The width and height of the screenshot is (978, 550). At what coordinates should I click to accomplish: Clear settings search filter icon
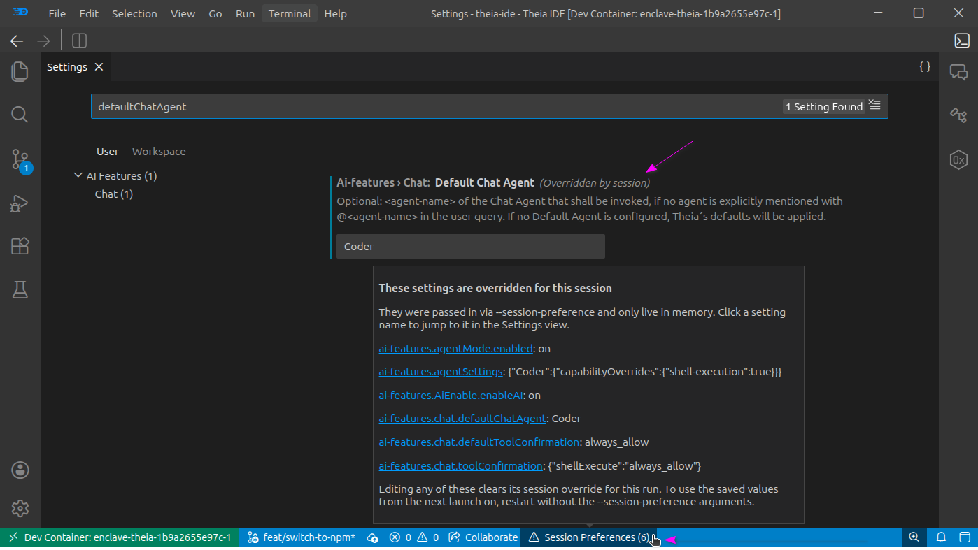tap(874, 106)
